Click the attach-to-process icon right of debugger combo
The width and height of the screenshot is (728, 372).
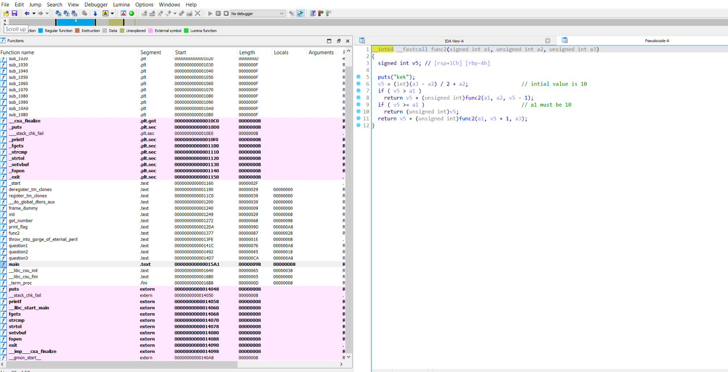click(291, 13)
